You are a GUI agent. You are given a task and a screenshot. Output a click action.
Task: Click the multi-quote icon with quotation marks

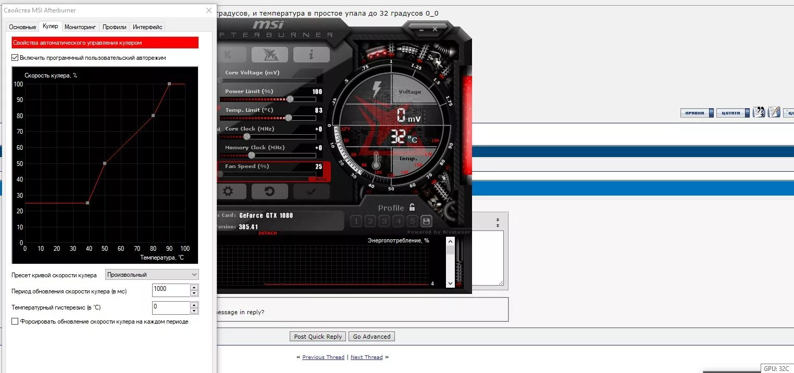[x=759, y=112]
